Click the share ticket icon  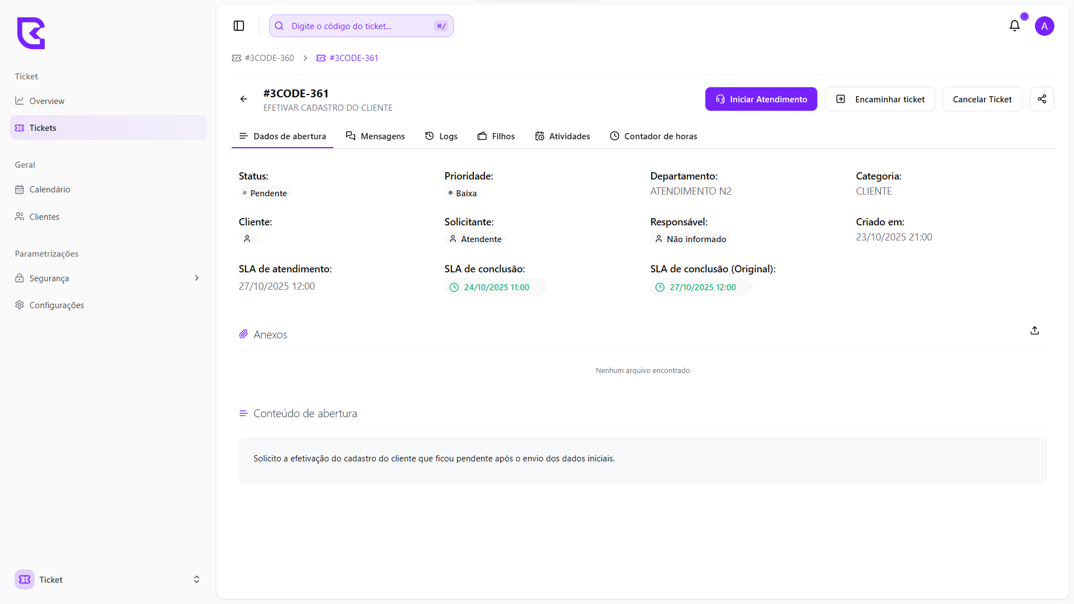click(1042, 99)
